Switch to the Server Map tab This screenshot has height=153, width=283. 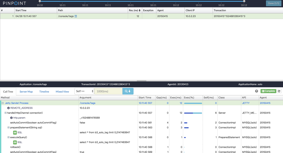click(x=26, y=91)
